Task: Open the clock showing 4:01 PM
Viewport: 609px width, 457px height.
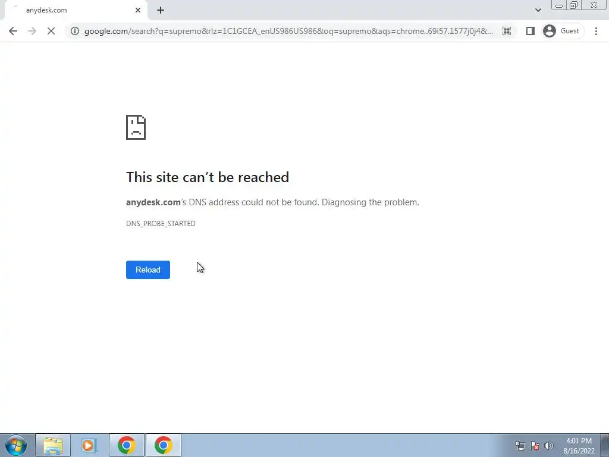Action: [x=579, y=446]
